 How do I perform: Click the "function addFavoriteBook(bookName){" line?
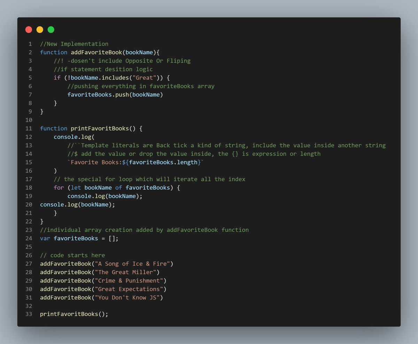click(x=100, y=52)
